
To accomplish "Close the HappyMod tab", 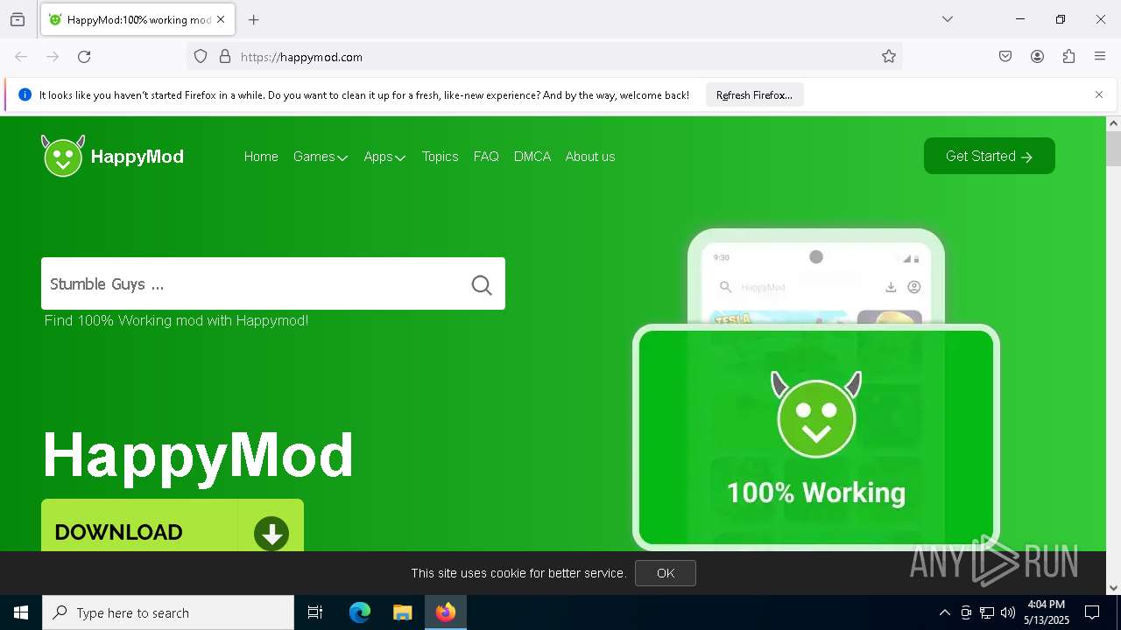I will pyautogui.click(x=221, y=19).
